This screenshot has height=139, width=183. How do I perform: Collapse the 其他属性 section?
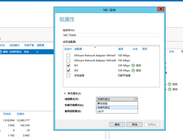coord(65,93)
